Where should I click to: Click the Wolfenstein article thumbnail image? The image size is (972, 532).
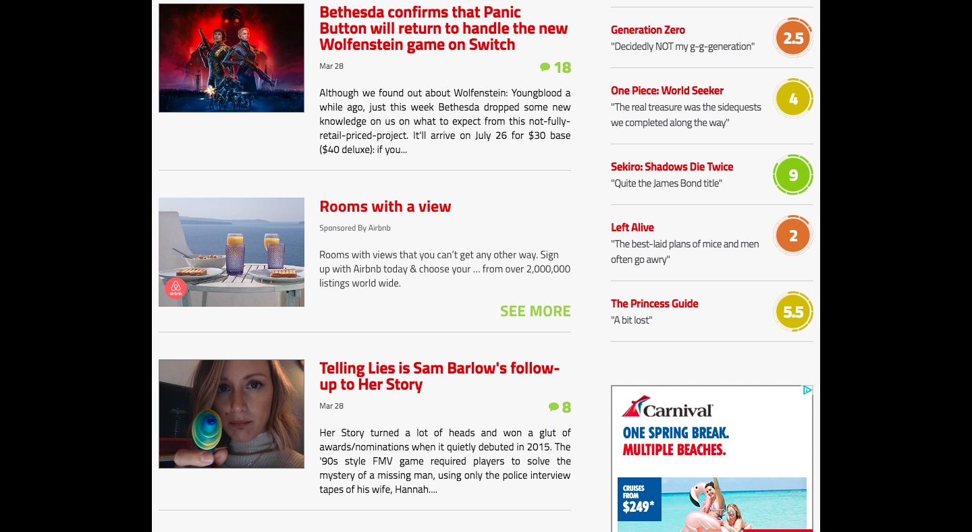(232, 58)
